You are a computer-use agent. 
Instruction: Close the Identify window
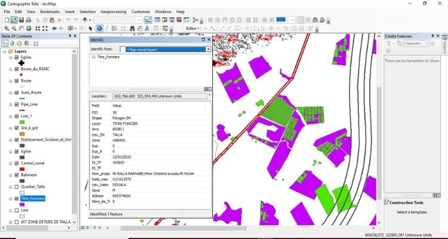[x=209, y=40]
